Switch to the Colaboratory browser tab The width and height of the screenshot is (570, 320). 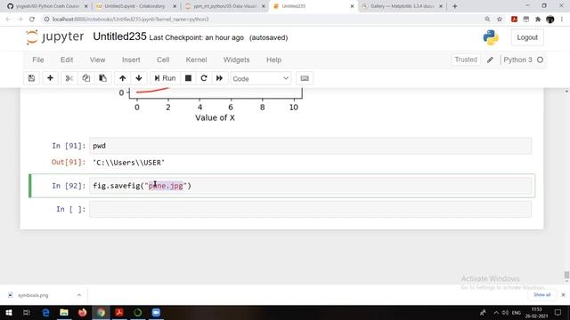point(136,6)
